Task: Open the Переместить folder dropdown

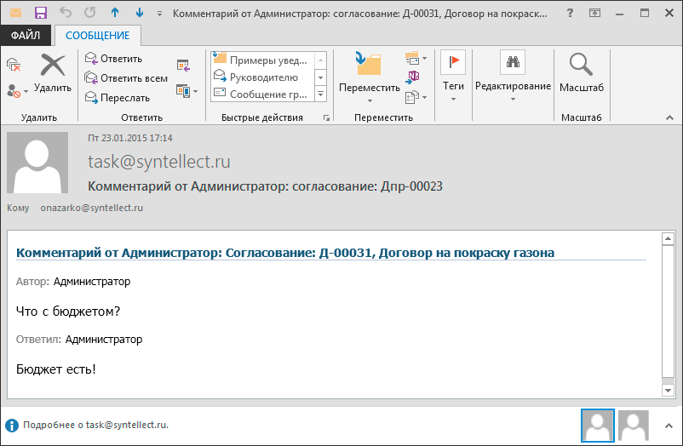Action: (369, 75)
